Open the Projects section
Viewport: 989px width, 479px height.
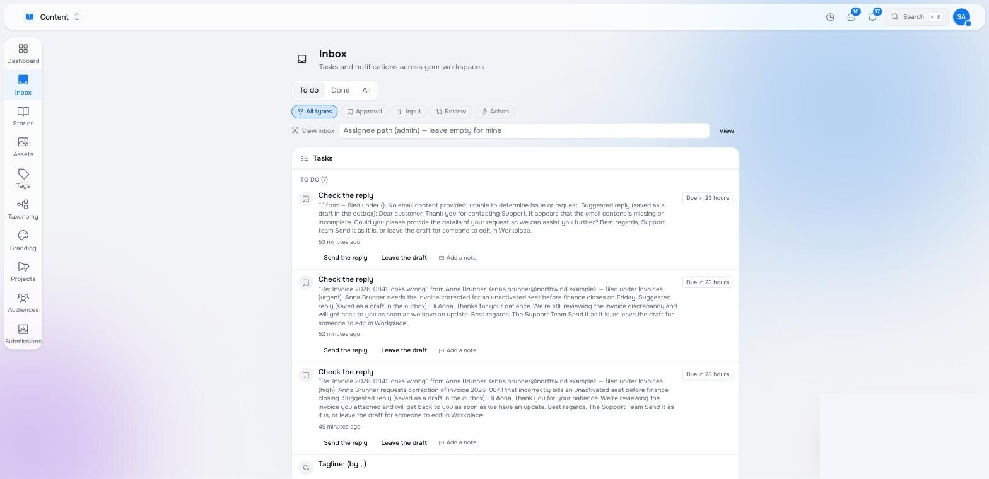click(x=23, y=272)
